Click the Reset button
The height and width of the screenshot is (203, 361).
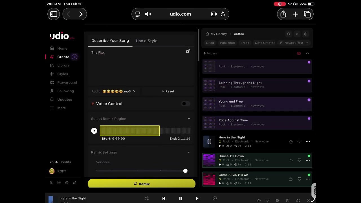[x=168, y=91]
